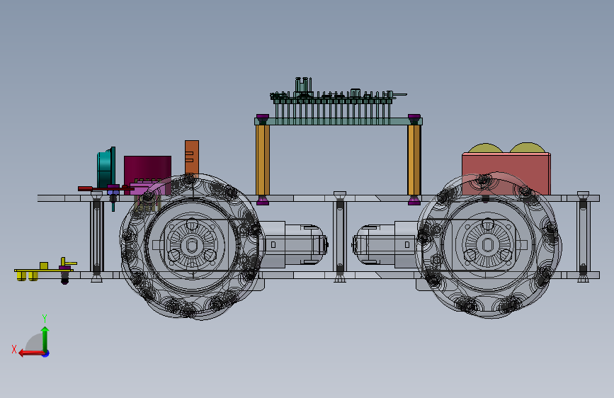Select the platform plate under the controller board

point(339,121)
